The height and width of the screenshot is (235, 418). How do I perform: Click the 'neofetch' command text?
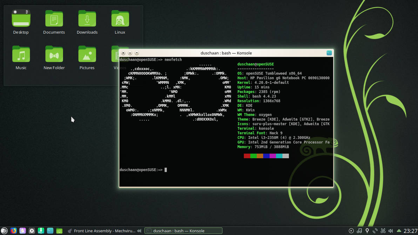point(173,60)
